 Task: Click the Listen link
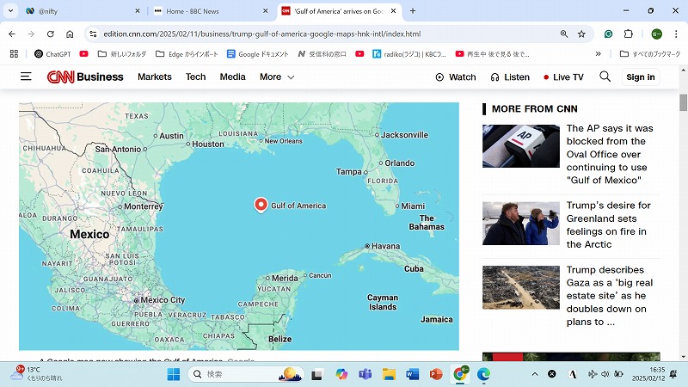pos(510,77)
